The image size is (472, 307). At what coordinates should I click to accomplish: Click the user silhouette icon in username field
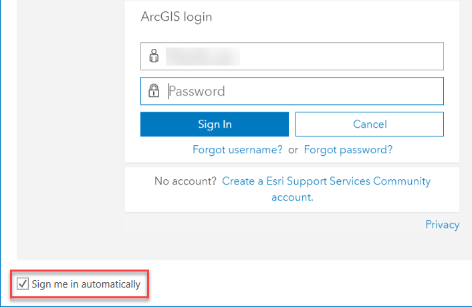point(154,56)
